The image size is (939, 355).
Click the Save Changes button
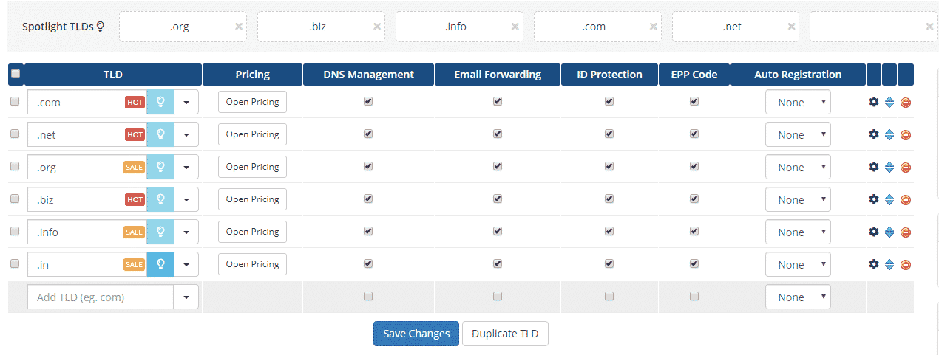click(x=416, y=334)
